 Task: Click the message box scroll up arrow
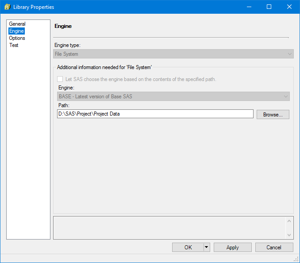click(x=289, y=220)
